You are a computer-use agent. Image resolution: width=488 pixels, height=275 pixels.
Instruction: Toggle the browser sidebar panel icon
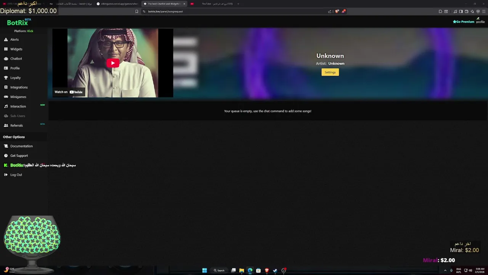[x=461, y=11]
